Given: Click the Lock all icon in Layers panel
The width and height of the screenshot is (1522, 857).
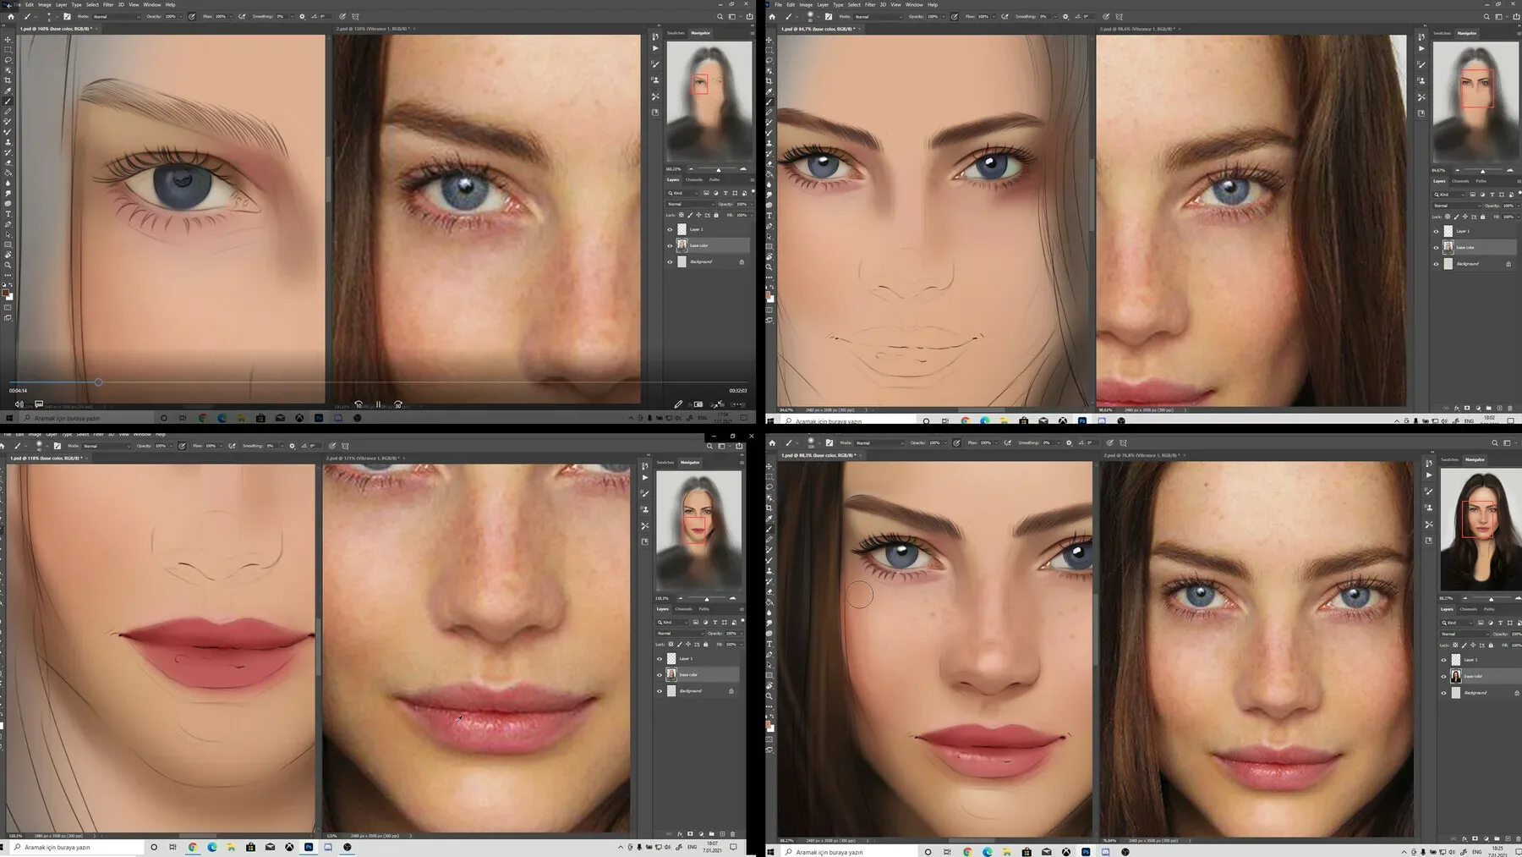Looking at the screenshot, I should [x=716, y=215].
